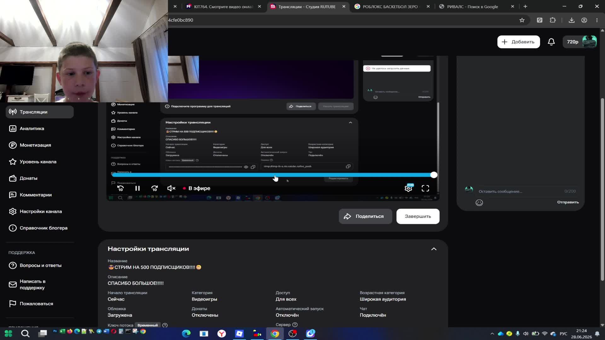Viewport: 605px width, 340px height.
Task: Open Task View on taskbar
Action: coord(43,333)
